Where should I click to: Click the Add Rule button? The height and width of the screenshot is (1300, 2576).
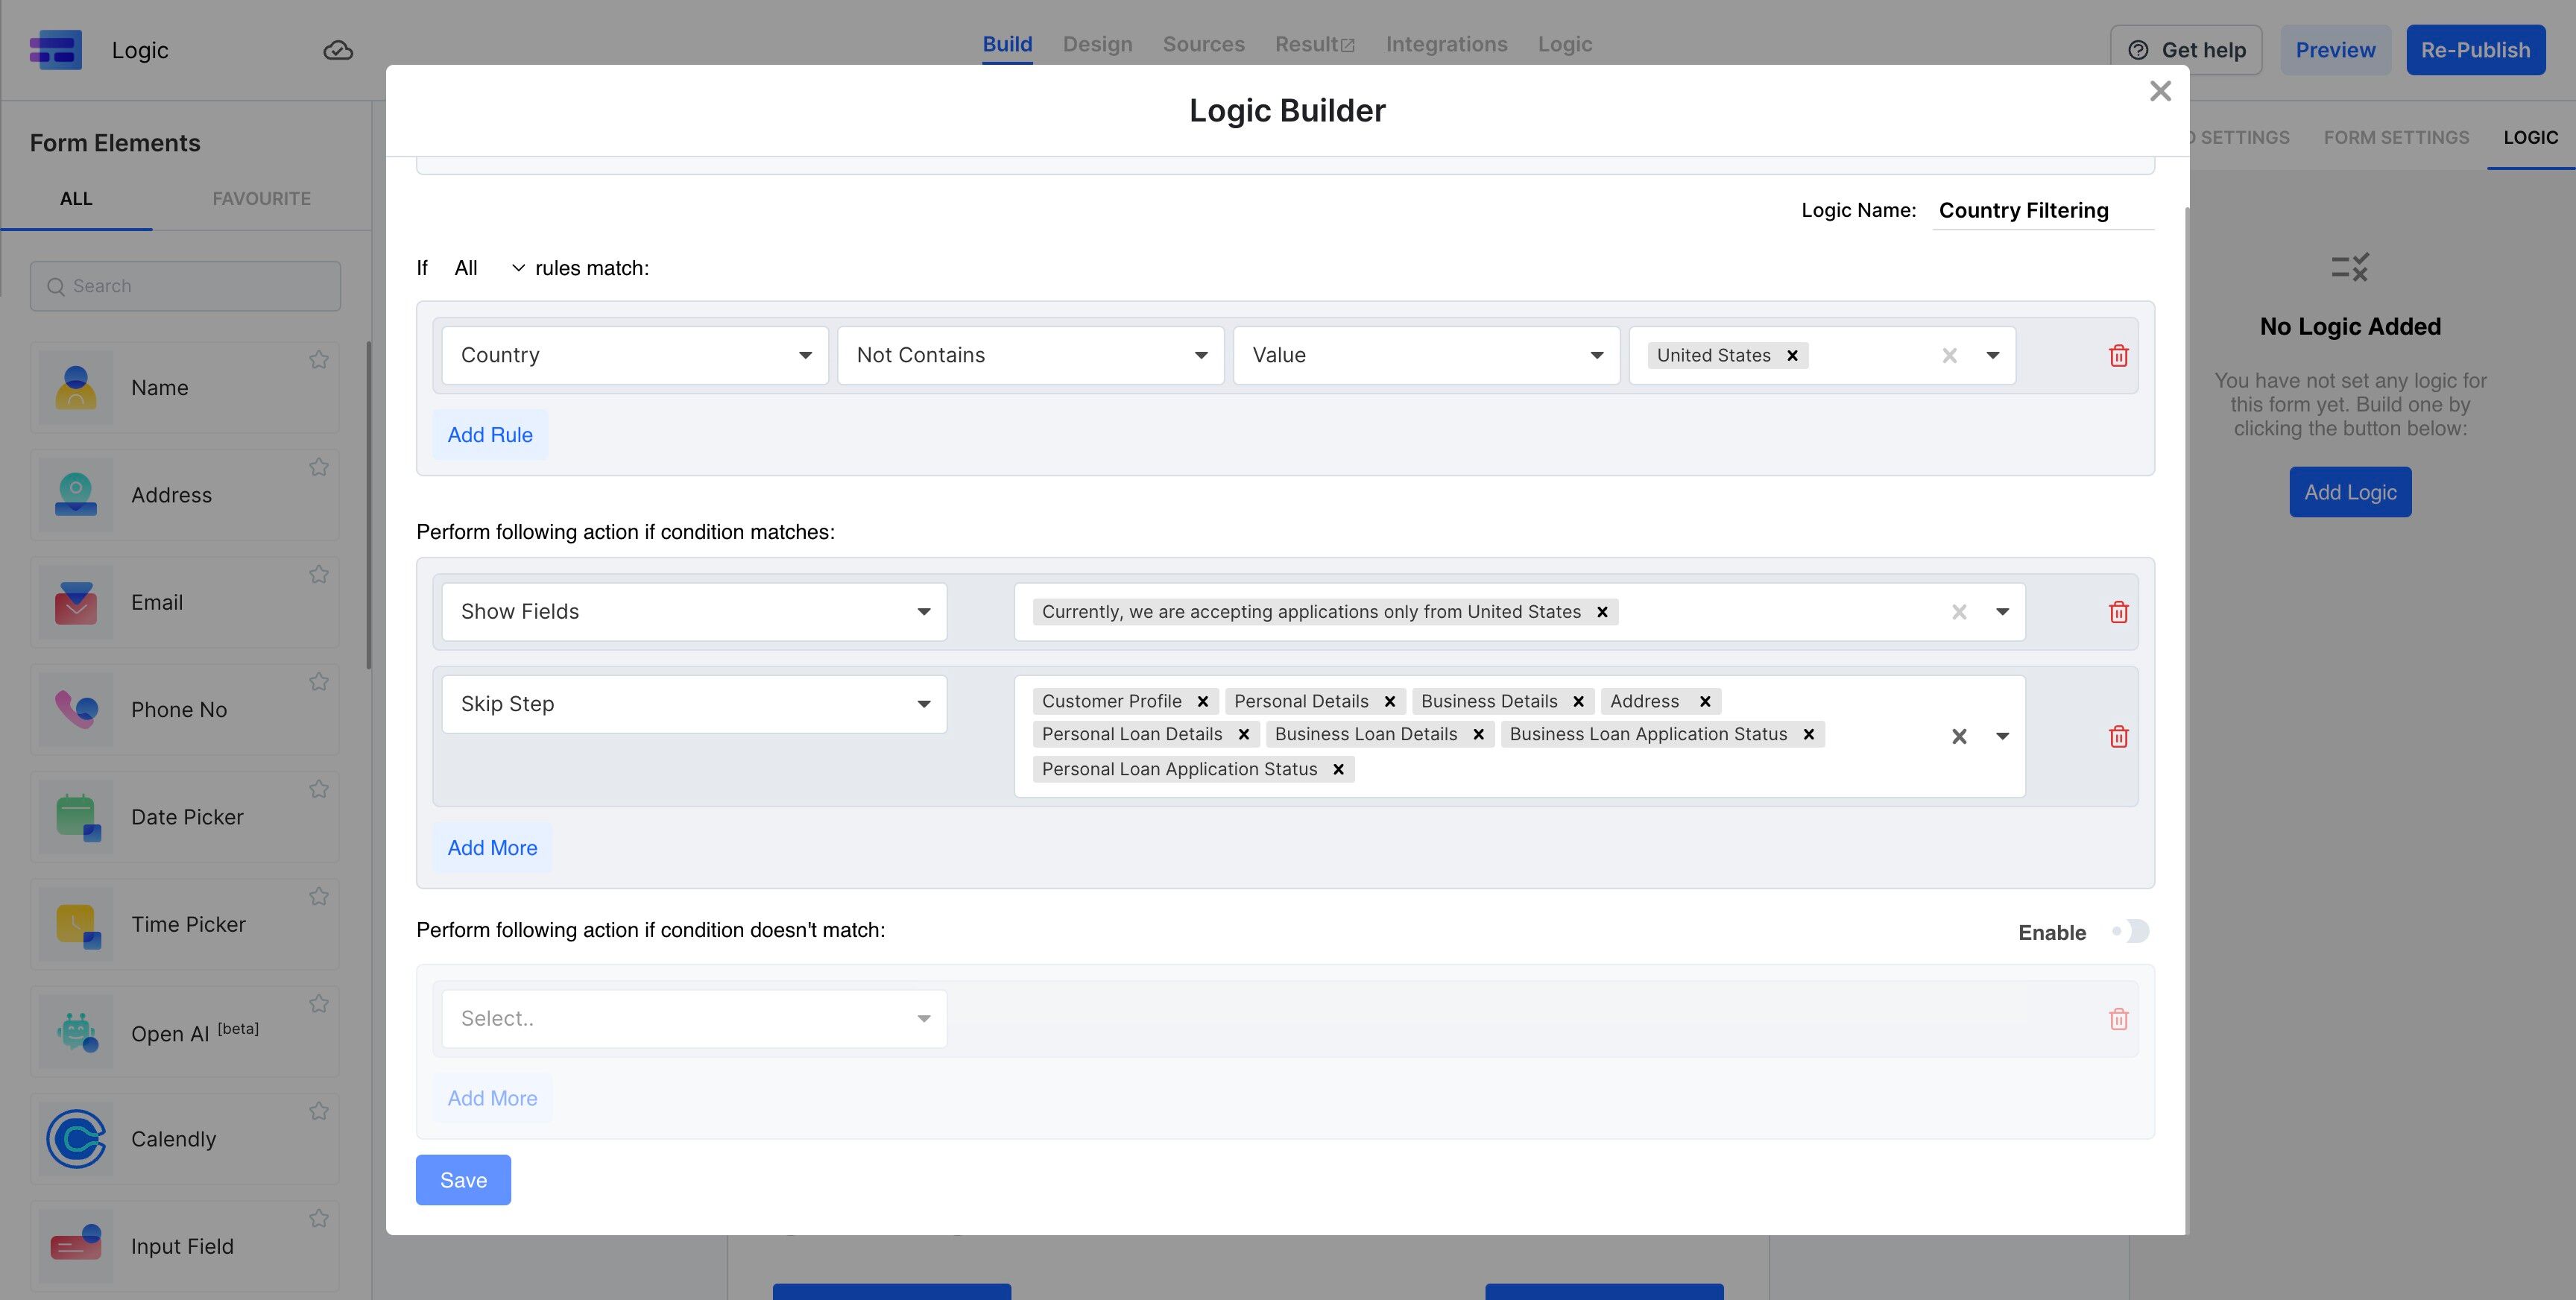490,435
